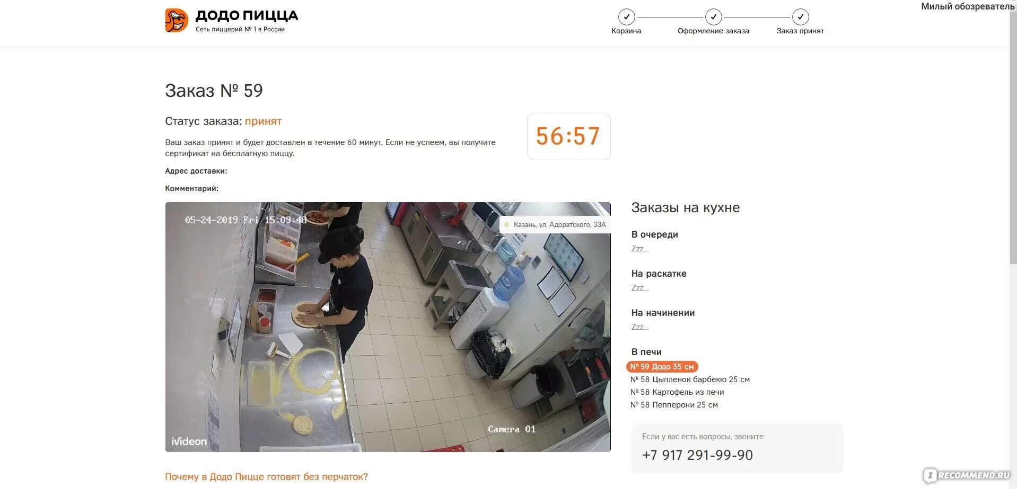Open the gloves question link below the video

point(266,477)
